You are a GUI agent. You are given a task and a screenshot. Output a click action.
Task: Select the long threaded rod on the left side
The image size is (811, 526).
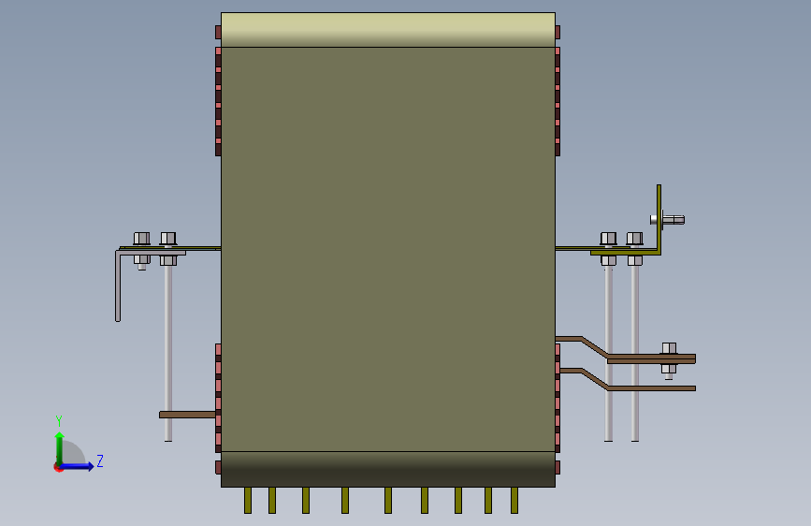(x=168, y=353)
